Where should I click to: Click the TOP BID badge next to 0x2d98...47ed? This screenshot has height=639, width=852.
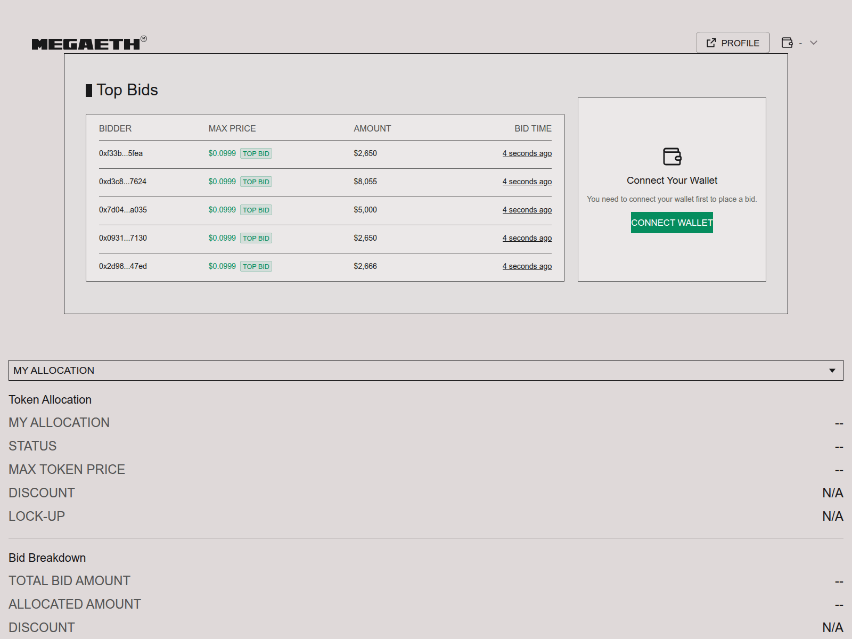[x=256, y=266]
